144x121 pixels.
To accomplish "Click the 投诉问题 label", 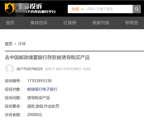I will click(x=13, y=98).
